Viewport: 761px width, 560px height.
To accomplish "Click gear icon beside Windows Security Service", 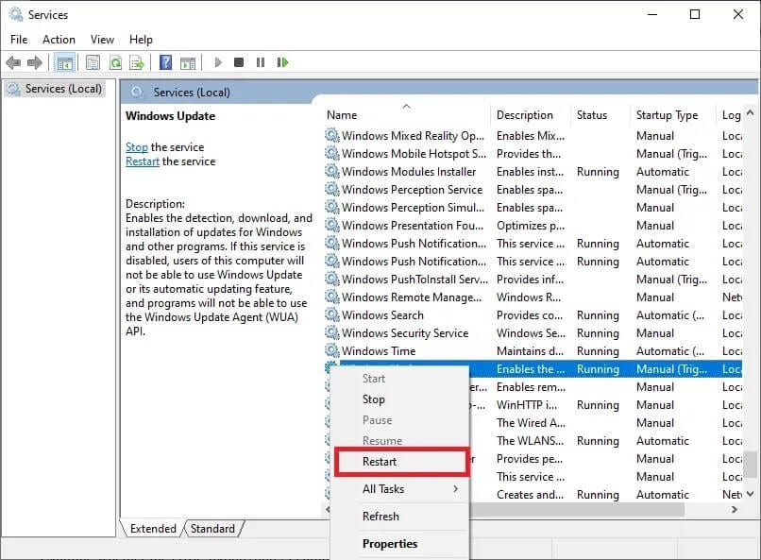I will click(332, 333).
